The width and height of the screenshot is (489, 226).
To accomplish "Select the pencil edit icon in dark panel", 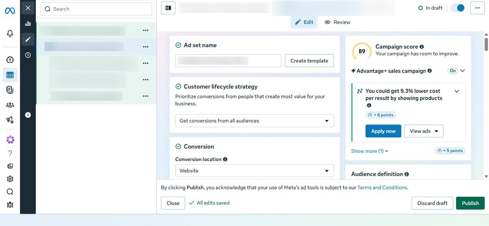I will 28,39.
